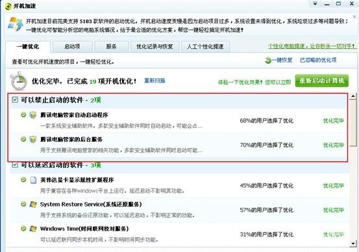Click the 一键恢复 green arrow icon
This screenshot has width=359, height=252.
pyautogui.click(x=268, y=60)
